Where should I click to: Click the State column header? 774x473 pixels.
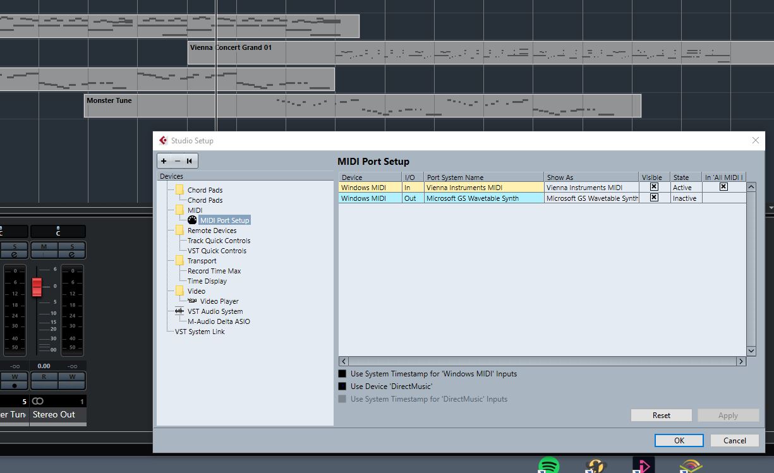(x=686, y=177)
